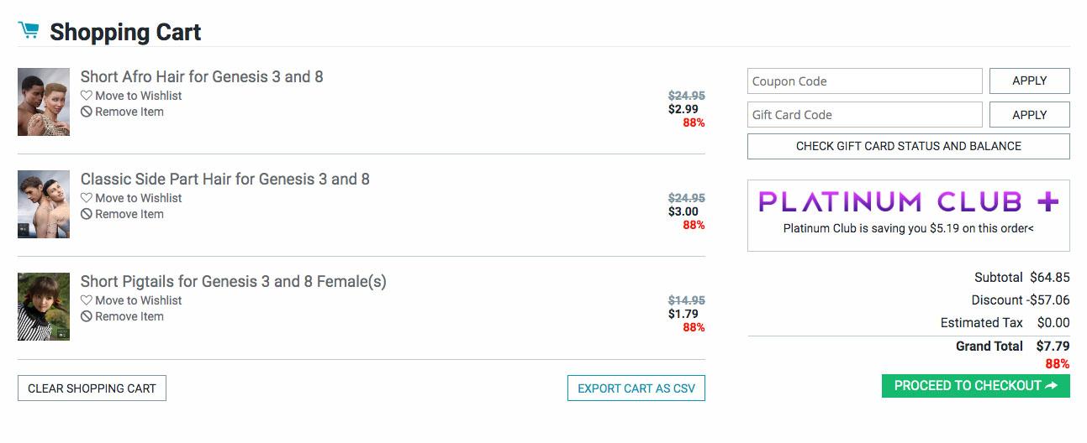
Task: Apply the coupon code
Action: click(1029, 81)
